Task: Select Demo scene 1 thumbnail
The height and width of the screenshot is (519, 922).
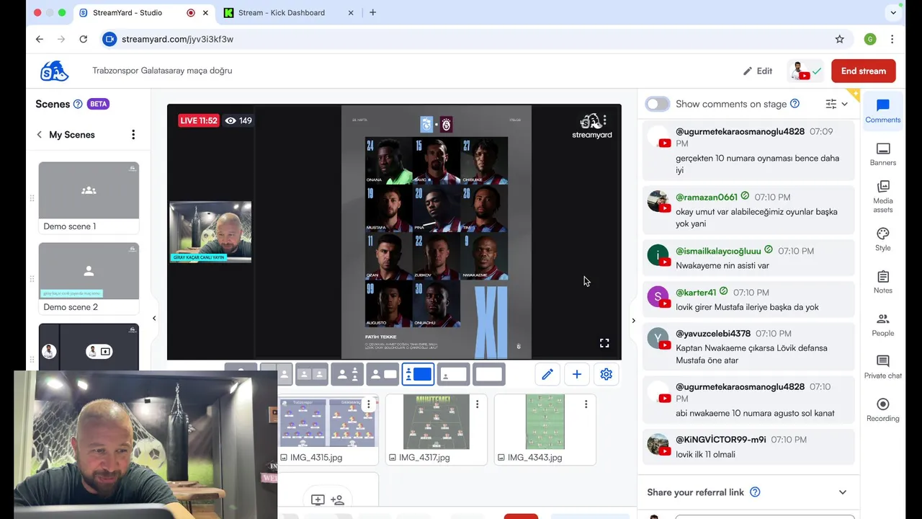Action: pyautogui.click(x=89, y=190)
